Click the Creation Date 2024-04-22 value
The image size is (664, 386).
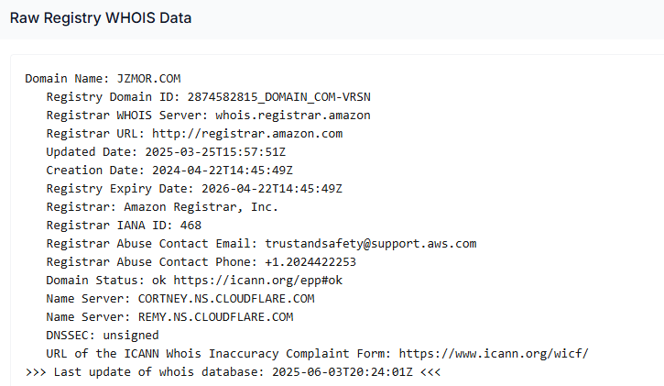(223, 171)
